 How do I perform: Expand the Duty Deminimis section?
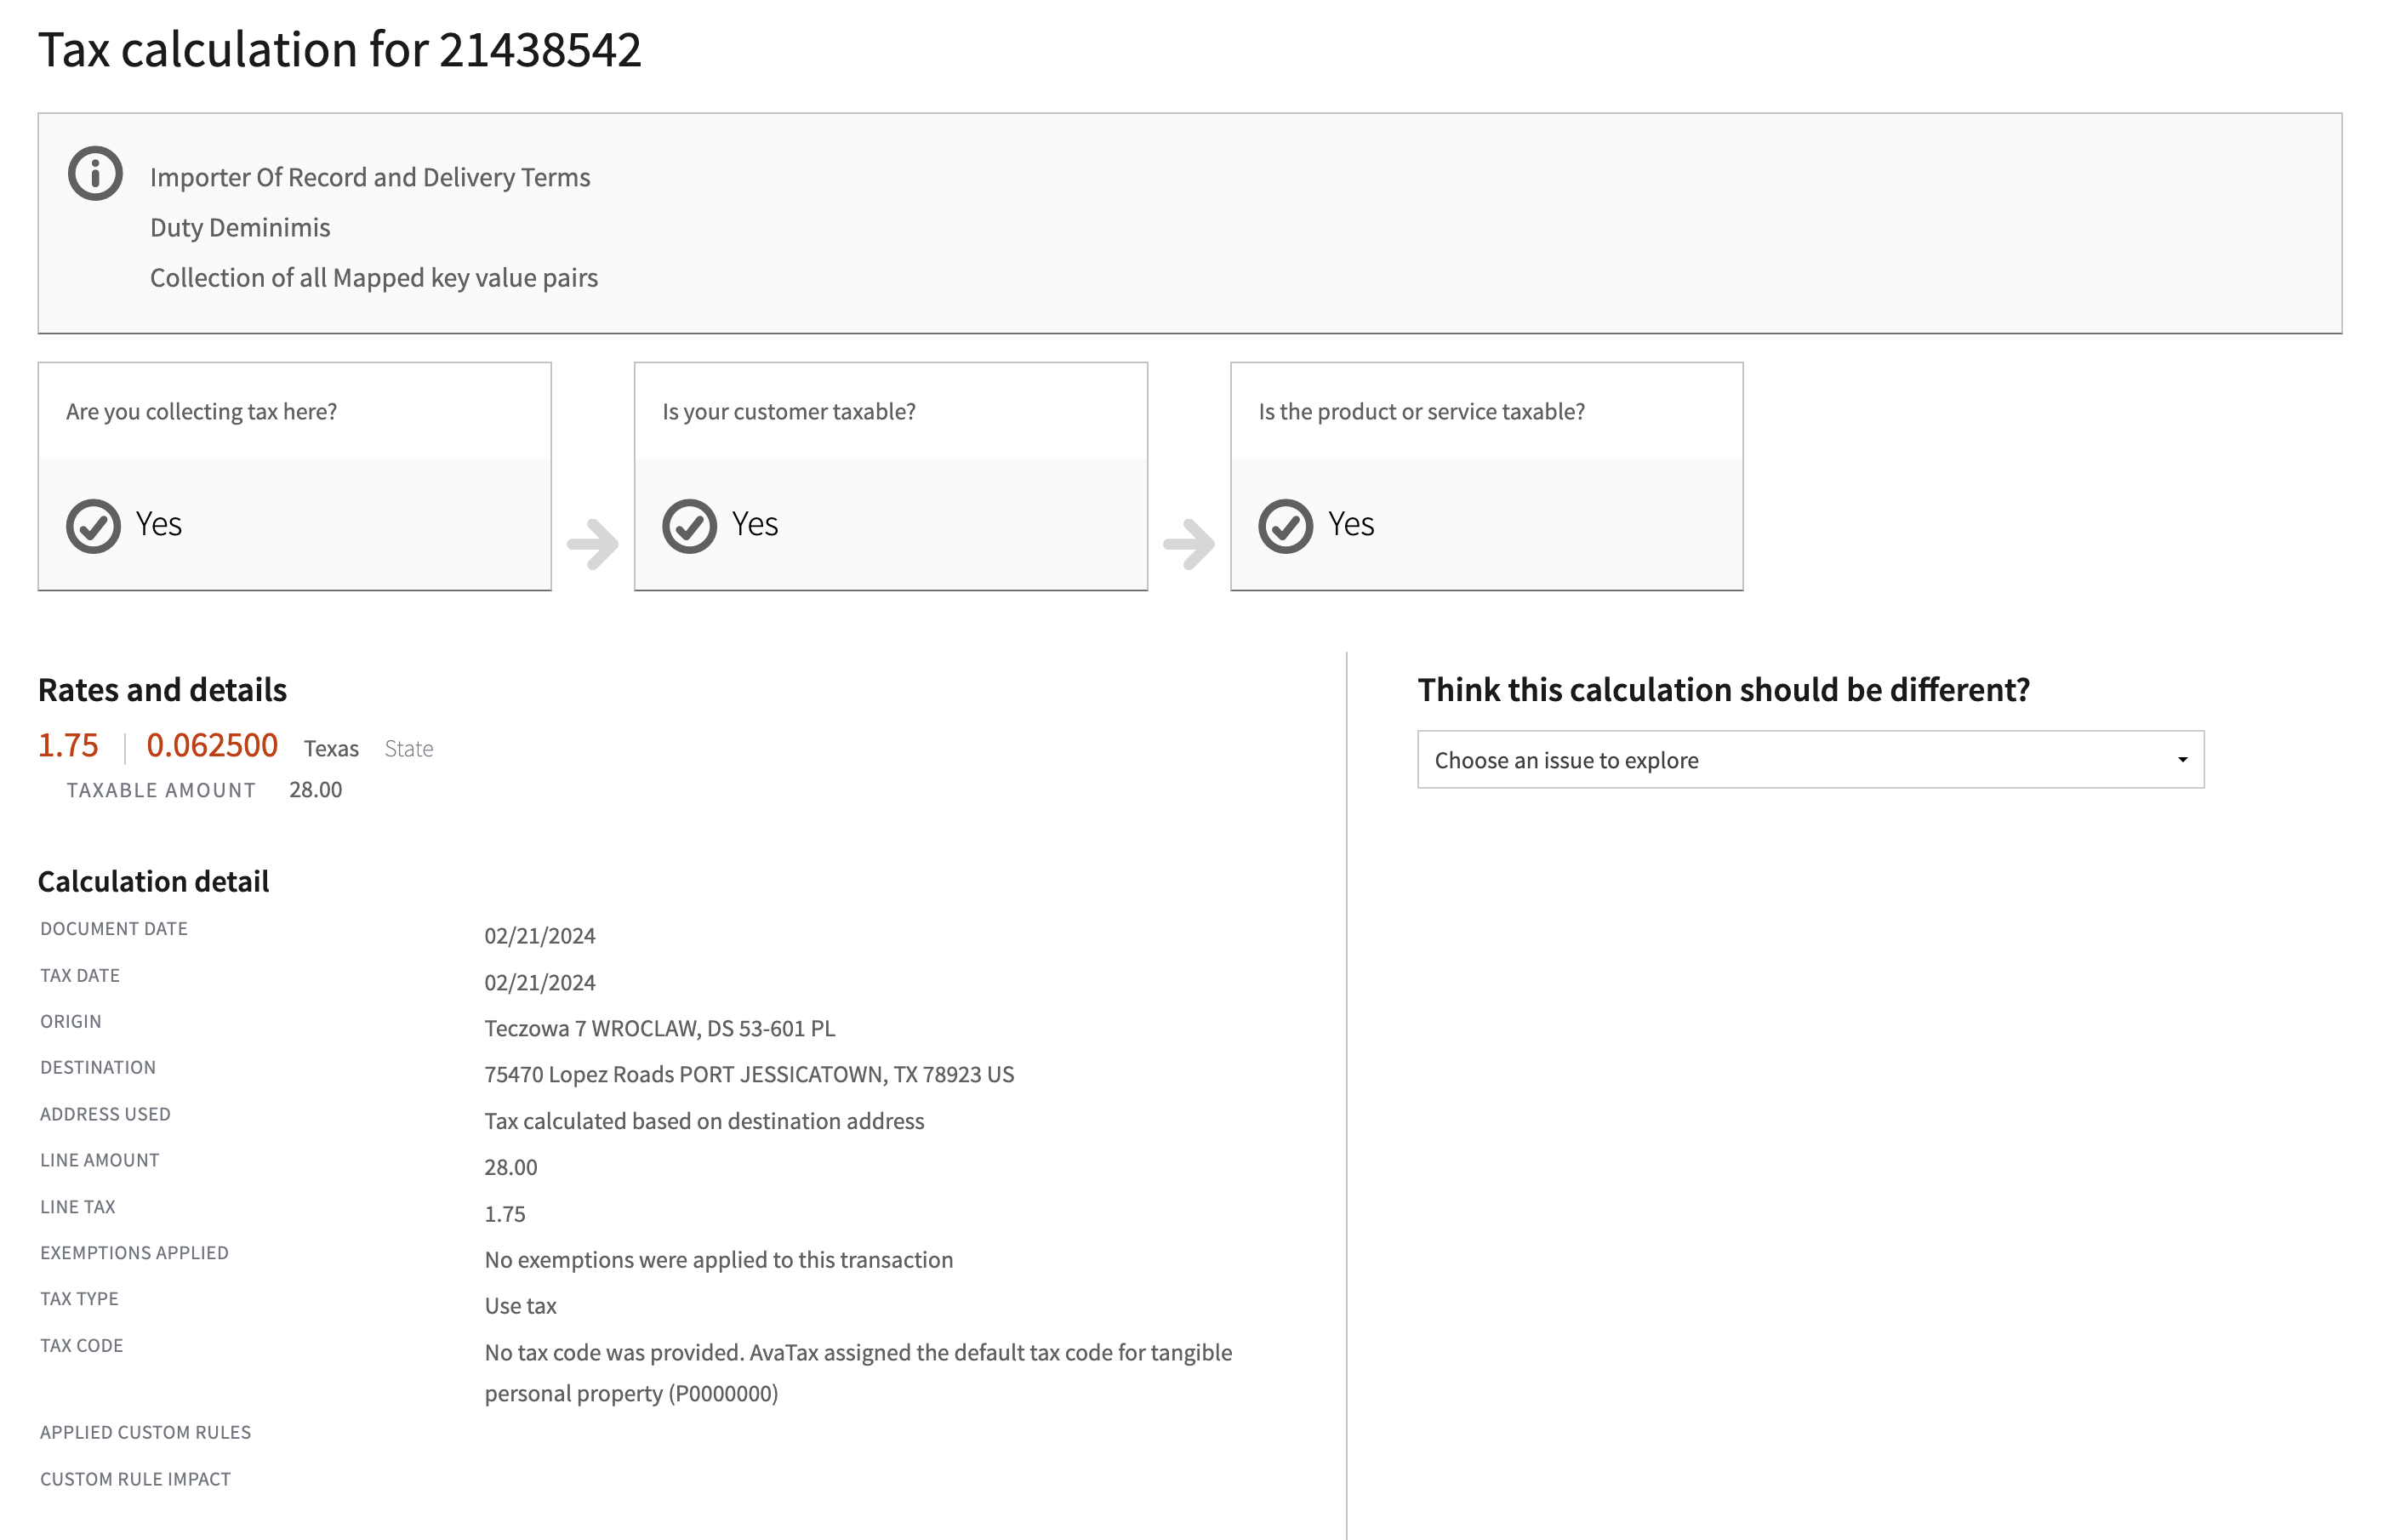click(240, 227)
